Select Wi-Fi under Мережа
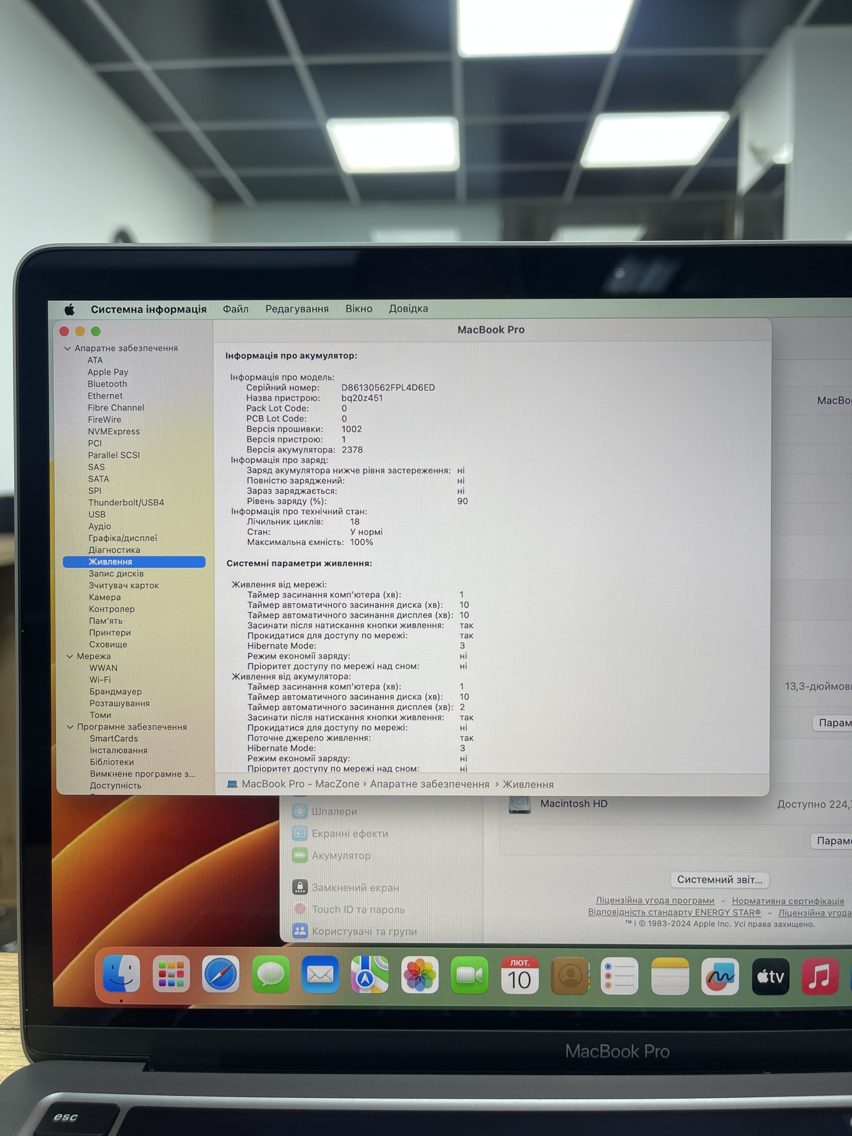The image size is (852, 1136). point(100,679)
